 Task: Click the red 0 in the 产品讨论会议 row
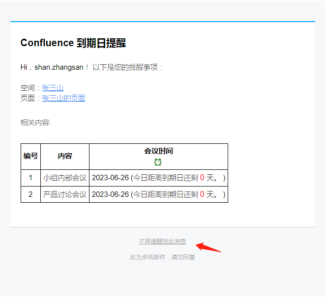click(202, 194)
